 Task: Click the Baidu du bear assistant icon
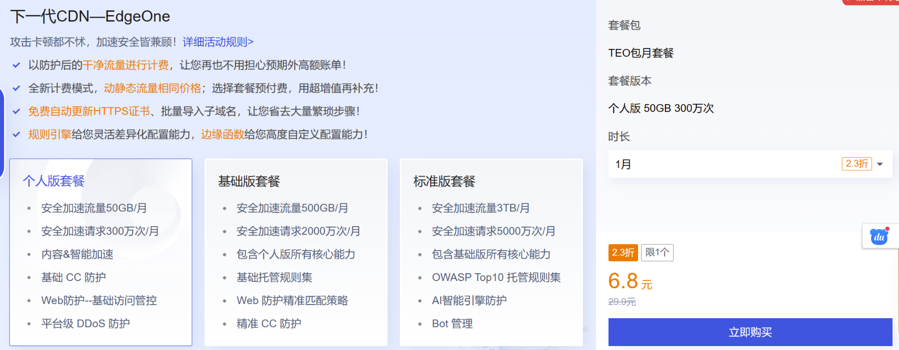coord(879,236)
